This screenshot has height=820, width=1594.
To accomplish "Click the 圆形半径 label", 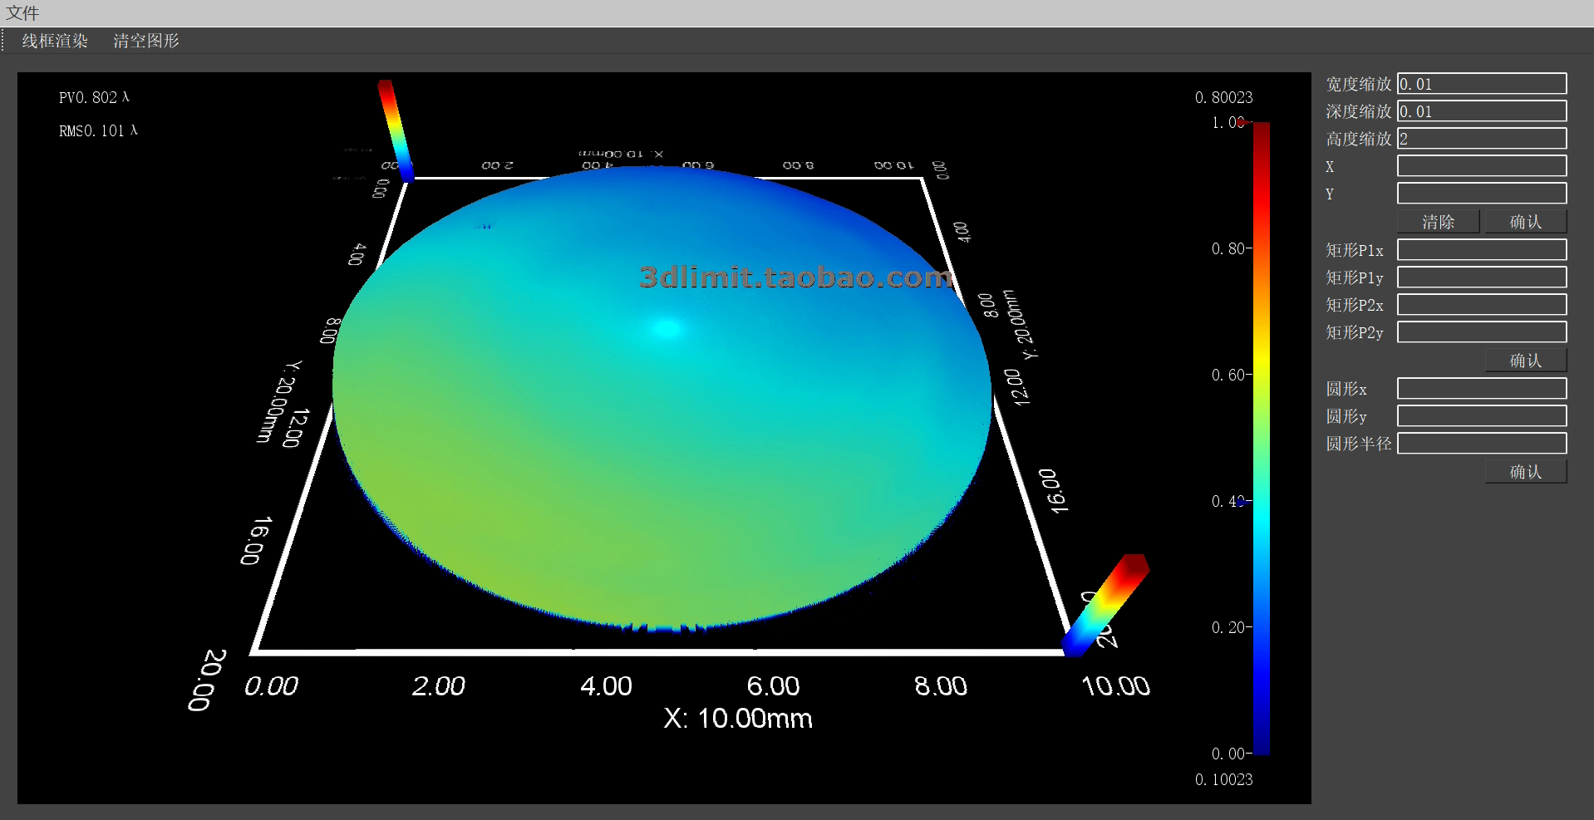I will click(x=1359, y=444).
